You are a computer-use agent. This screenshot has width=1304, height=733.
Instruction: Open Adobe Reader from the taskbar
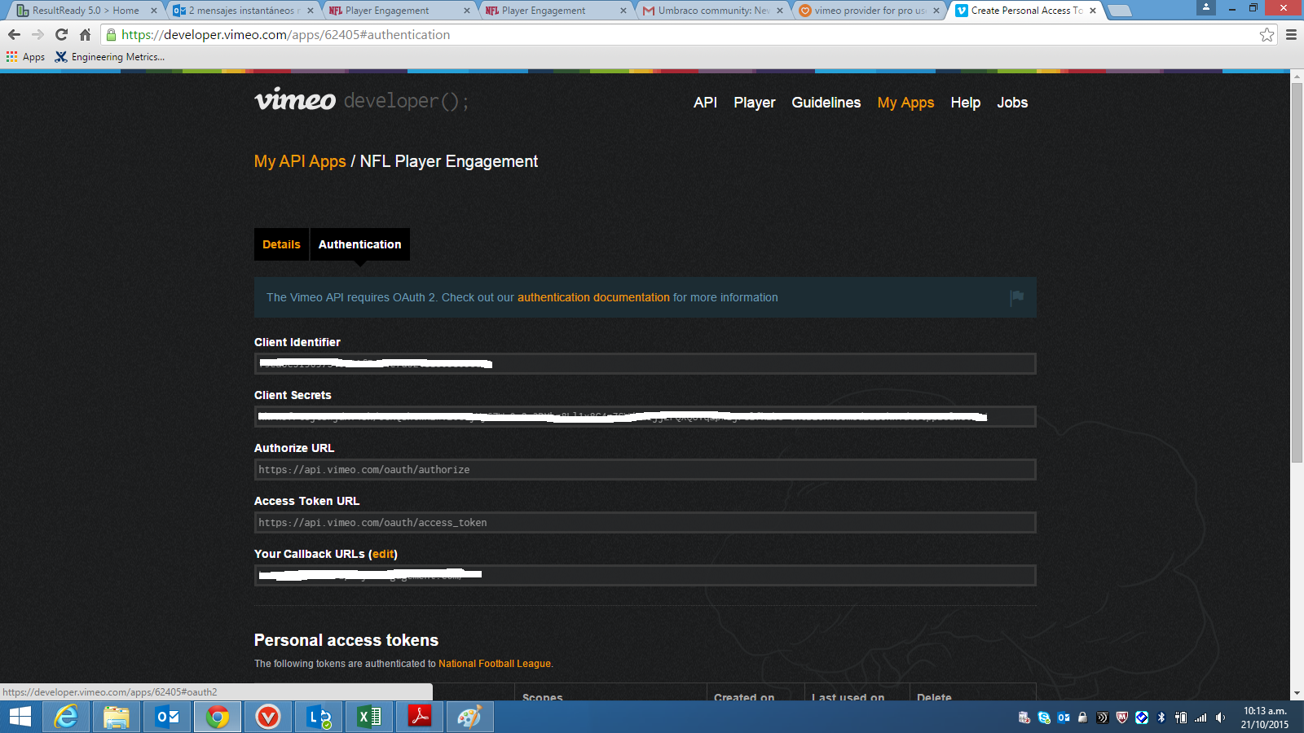click(x=420, y=717)
